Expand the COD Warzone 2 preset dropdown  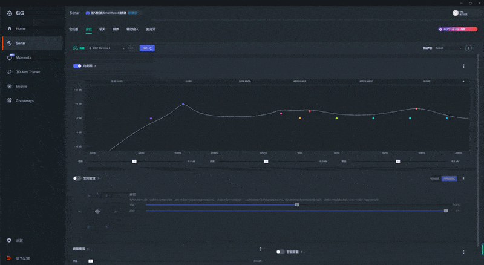point(107,48)
